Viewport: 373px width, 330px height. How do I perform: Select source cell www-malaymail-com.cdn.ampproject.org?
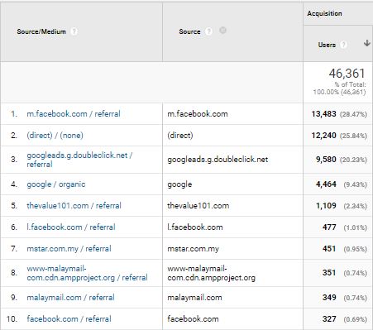211,273
